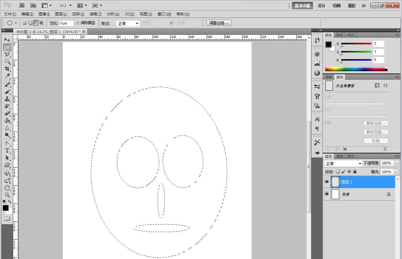Open the 样式 style dropdown showing 正常
Viewport: 402px width, 259px height.
click(x=128, y=23)
